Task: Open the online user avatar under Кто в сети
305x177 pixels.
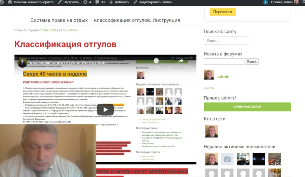Action: [212, 131]
